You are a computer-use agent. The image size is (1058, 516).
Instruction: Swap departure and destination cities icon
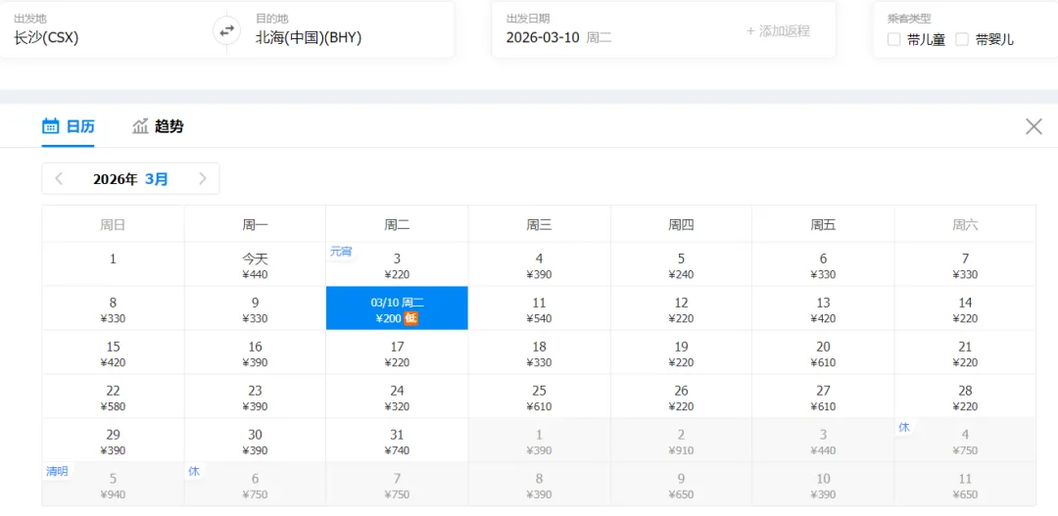tap(226, 29)
